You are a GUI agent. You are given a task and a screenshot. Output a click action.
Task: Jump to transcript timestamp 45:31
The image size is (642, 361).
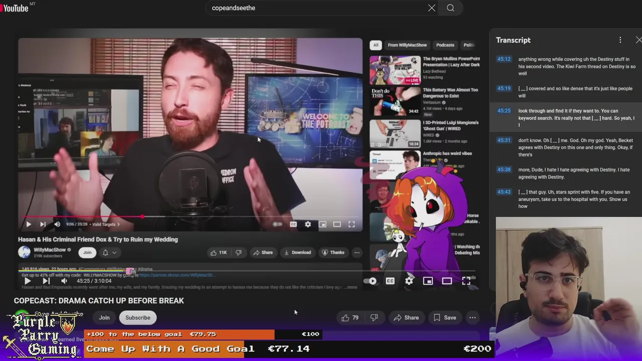[x=504, y=140]
